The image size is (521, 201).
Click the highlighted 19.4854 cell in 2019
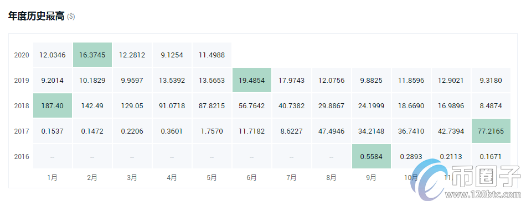[x=251, y=80]
